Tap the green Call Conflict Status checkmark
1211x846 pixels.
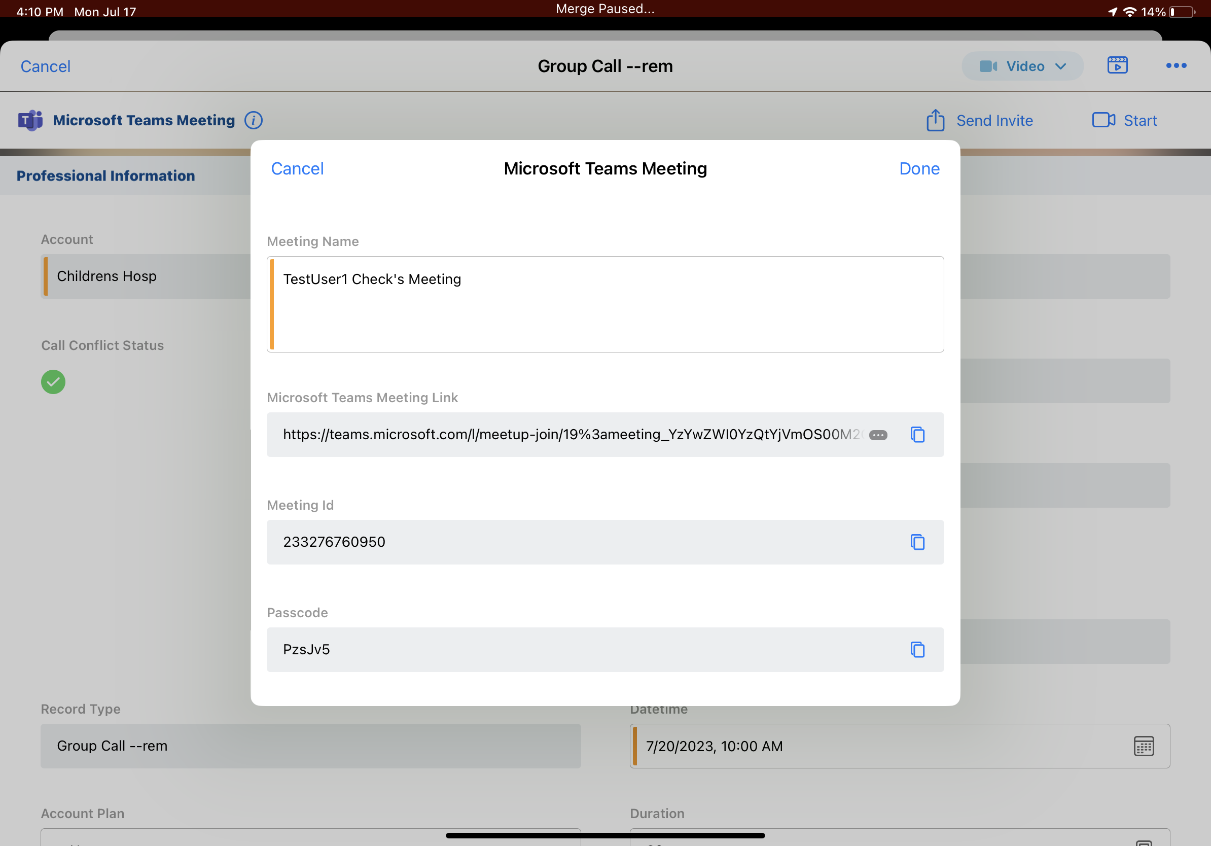(53, 382)
